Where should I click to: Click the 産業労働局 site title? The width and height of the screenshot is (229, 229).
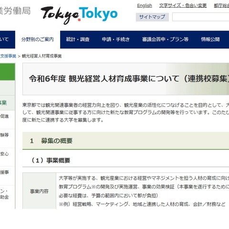[x=15, y=11]
